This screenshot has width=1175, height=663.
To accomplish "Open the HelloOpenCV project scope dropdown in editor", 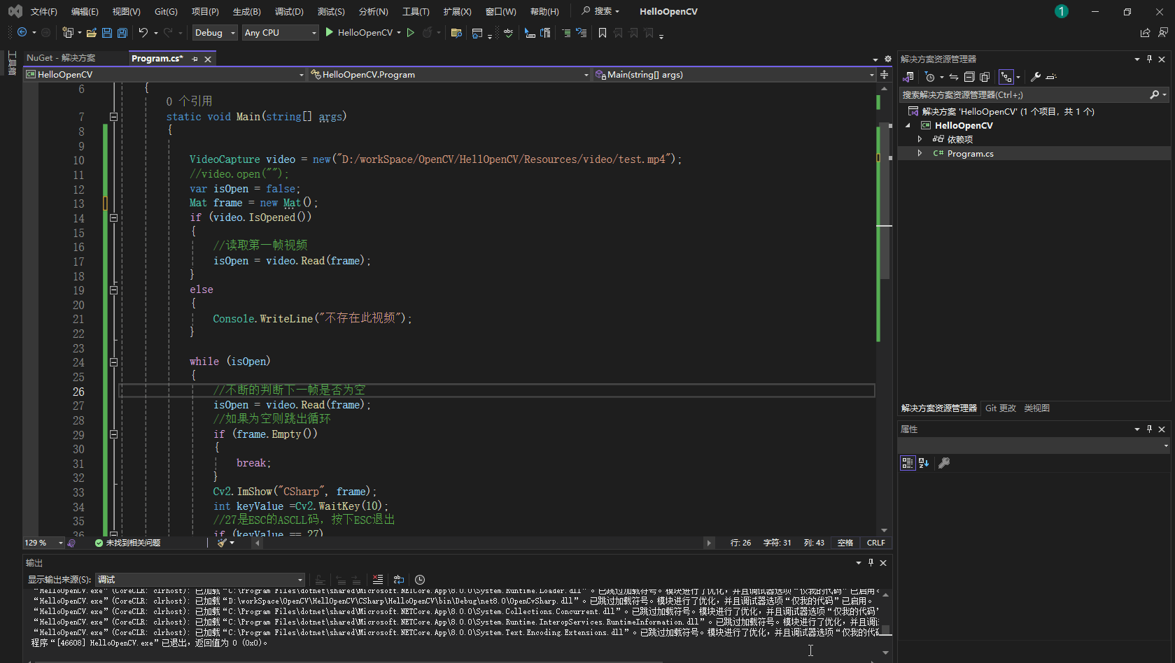I will click(x=165, y=74).
